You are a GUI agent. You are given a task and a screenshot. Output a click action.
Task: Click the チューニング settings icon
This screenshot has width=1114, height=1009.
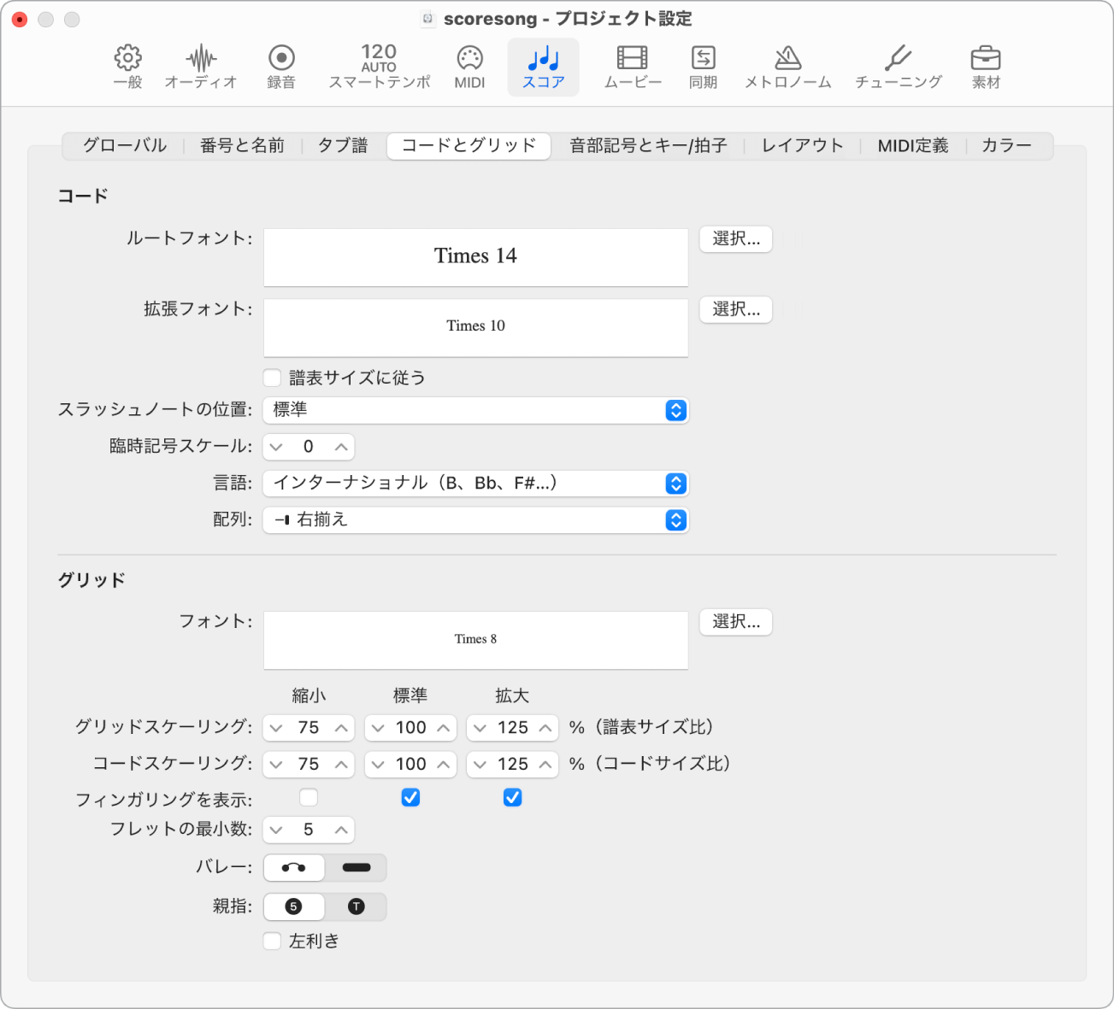897,65
